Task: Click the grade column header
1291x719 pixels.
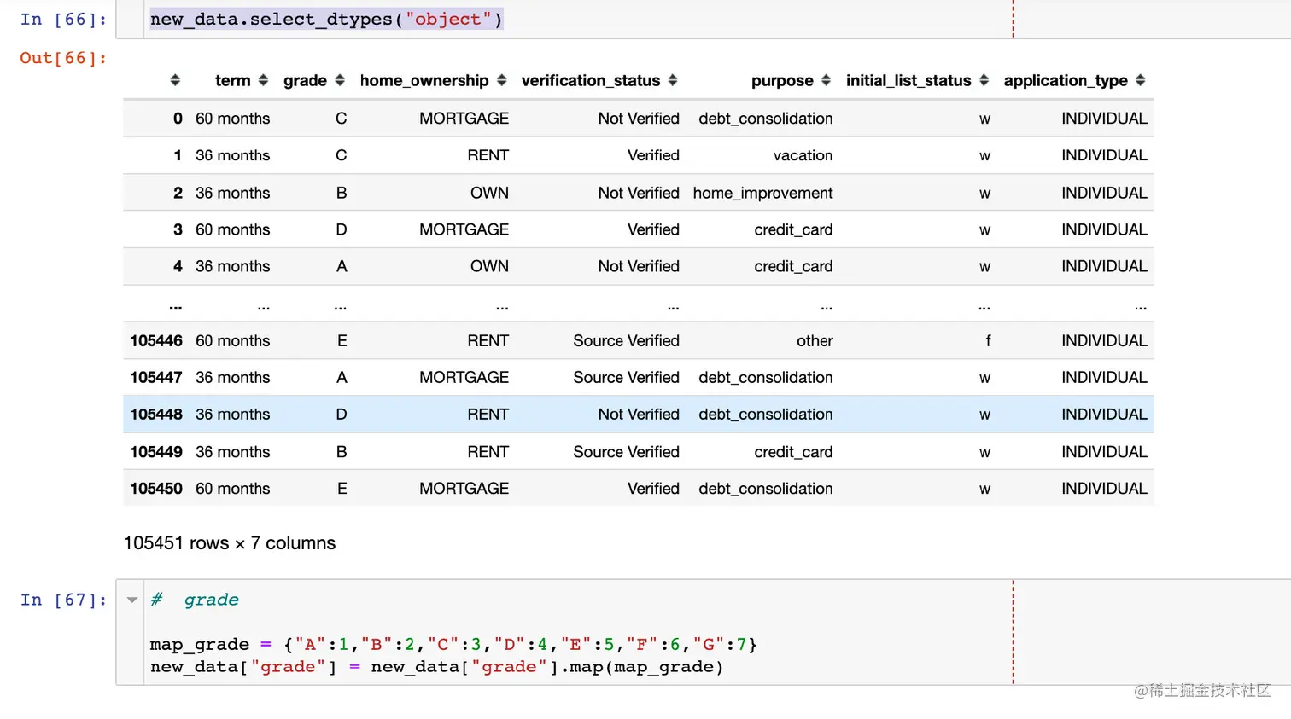Action: [305, 80]
